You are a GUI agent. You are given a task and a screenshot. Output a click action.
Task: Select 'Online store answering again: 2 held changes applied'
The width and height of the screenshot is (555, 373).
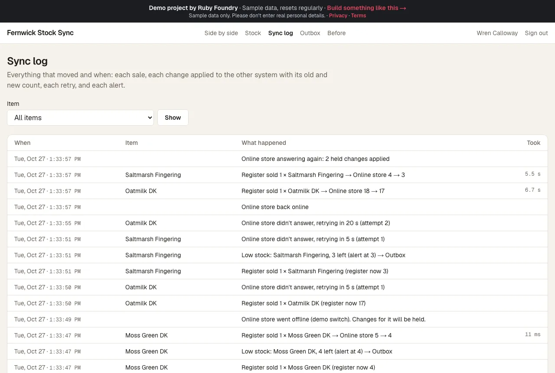click(x=316, y=159)
